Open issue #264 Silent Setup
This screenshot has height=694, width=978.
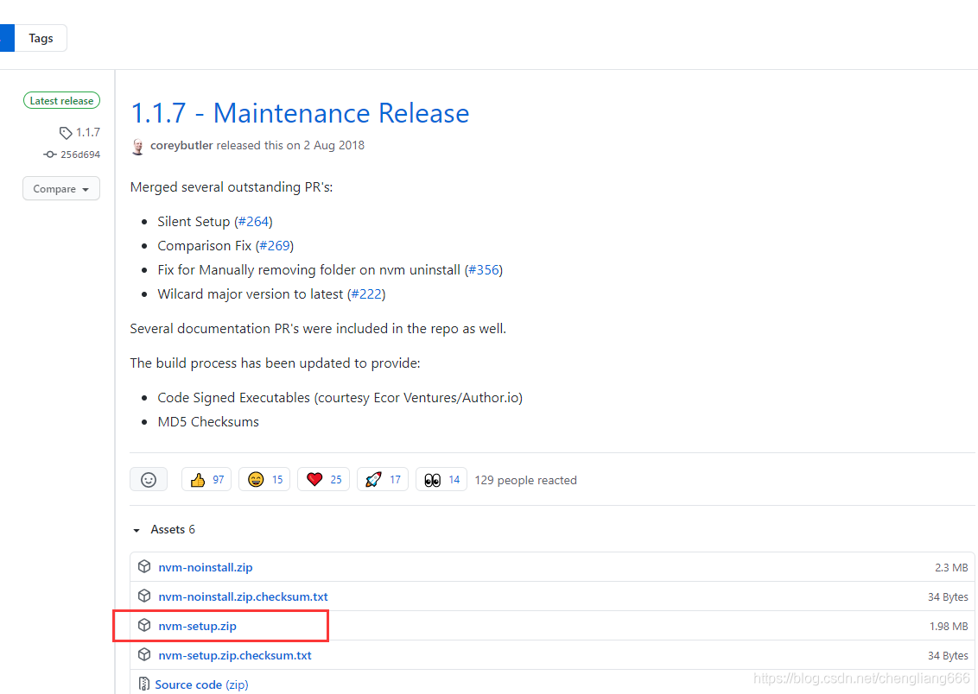[254, 221]
